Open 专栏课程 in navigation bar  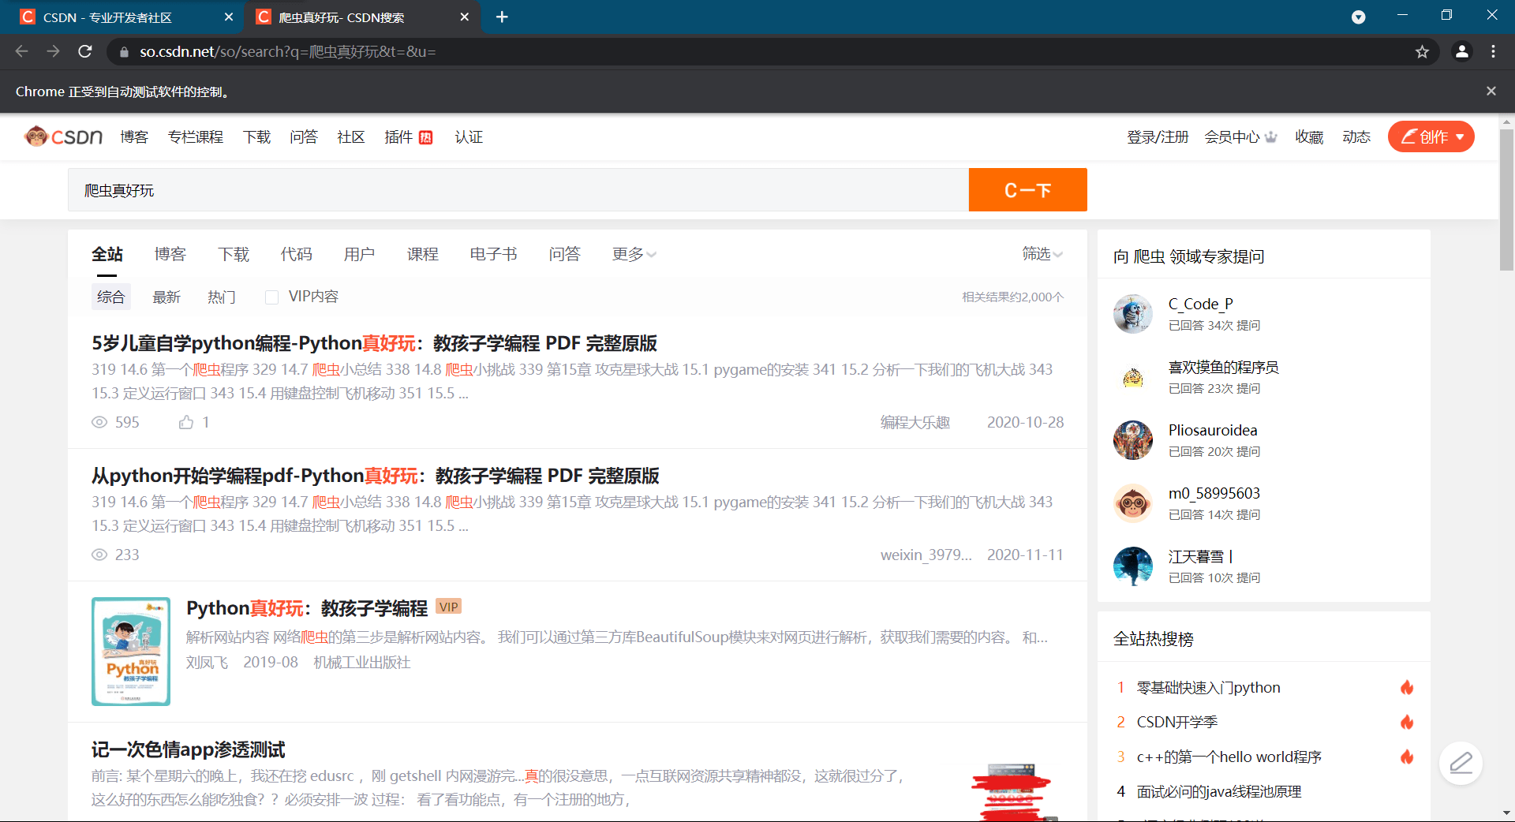click(196, 136)
